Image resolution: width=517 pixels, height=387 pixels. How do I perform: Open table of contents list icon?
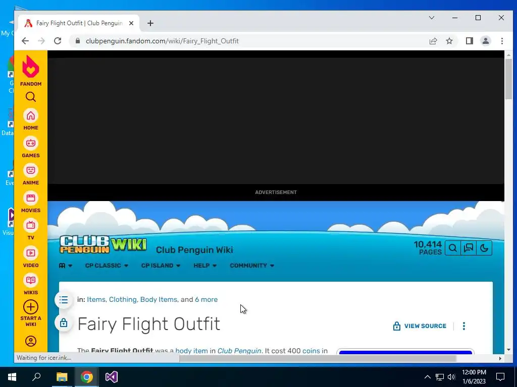[x=64, y=300]
